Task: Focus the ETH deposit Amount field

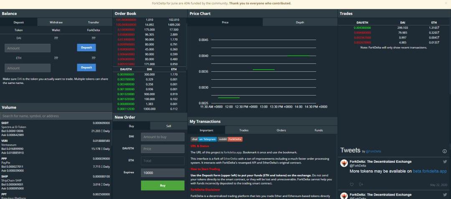Action: [28, 68]
